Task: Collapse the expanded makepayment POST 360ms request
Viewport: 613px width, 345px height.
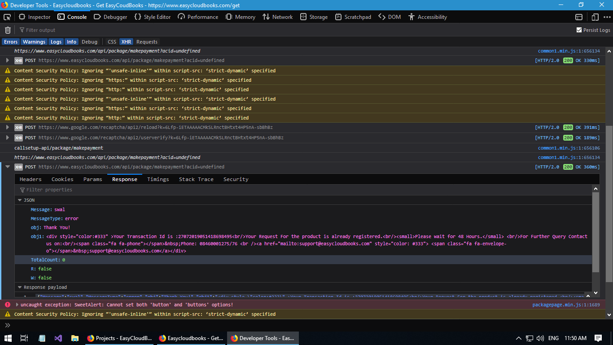Action: 8,167
